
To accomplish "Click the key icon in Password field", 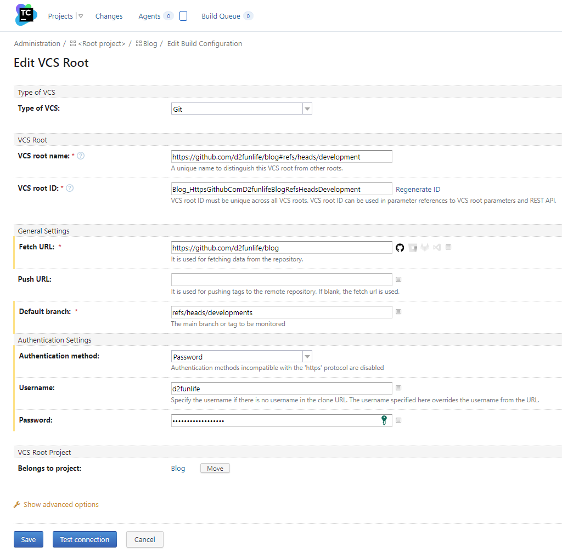I will (x=384, y=420).
